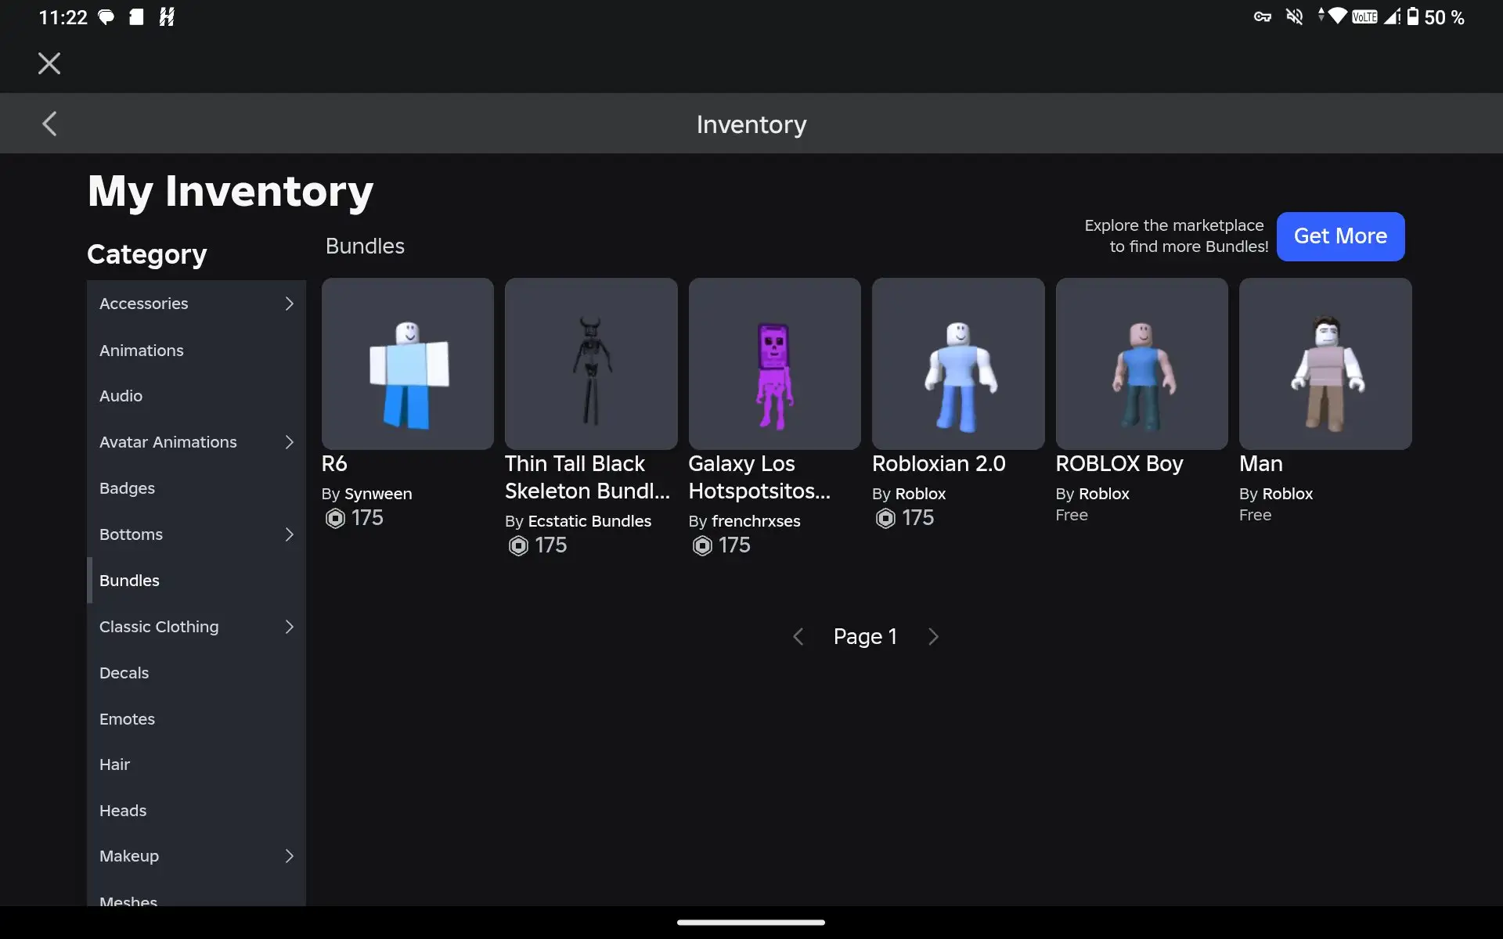1503x939 pixels.
Task: Open the Galaxy Los Hotspotsitos thumbnail
Action: pos(775,364)
